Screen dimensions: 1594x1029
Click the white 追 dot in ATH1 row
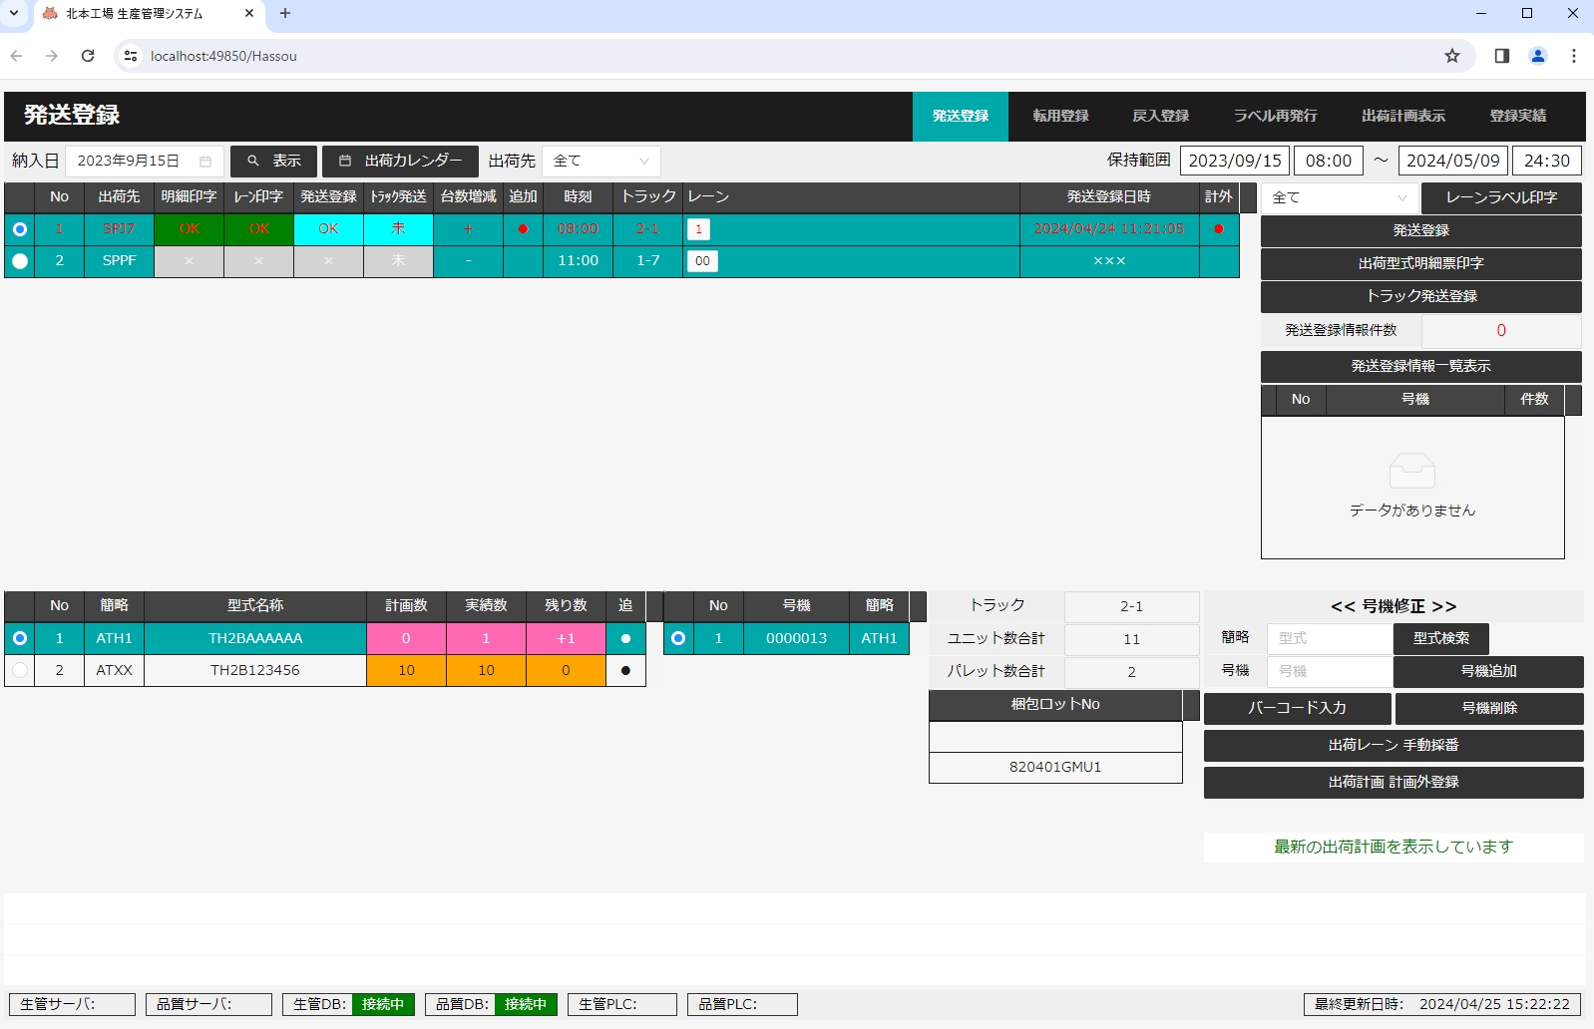point(625,639)
